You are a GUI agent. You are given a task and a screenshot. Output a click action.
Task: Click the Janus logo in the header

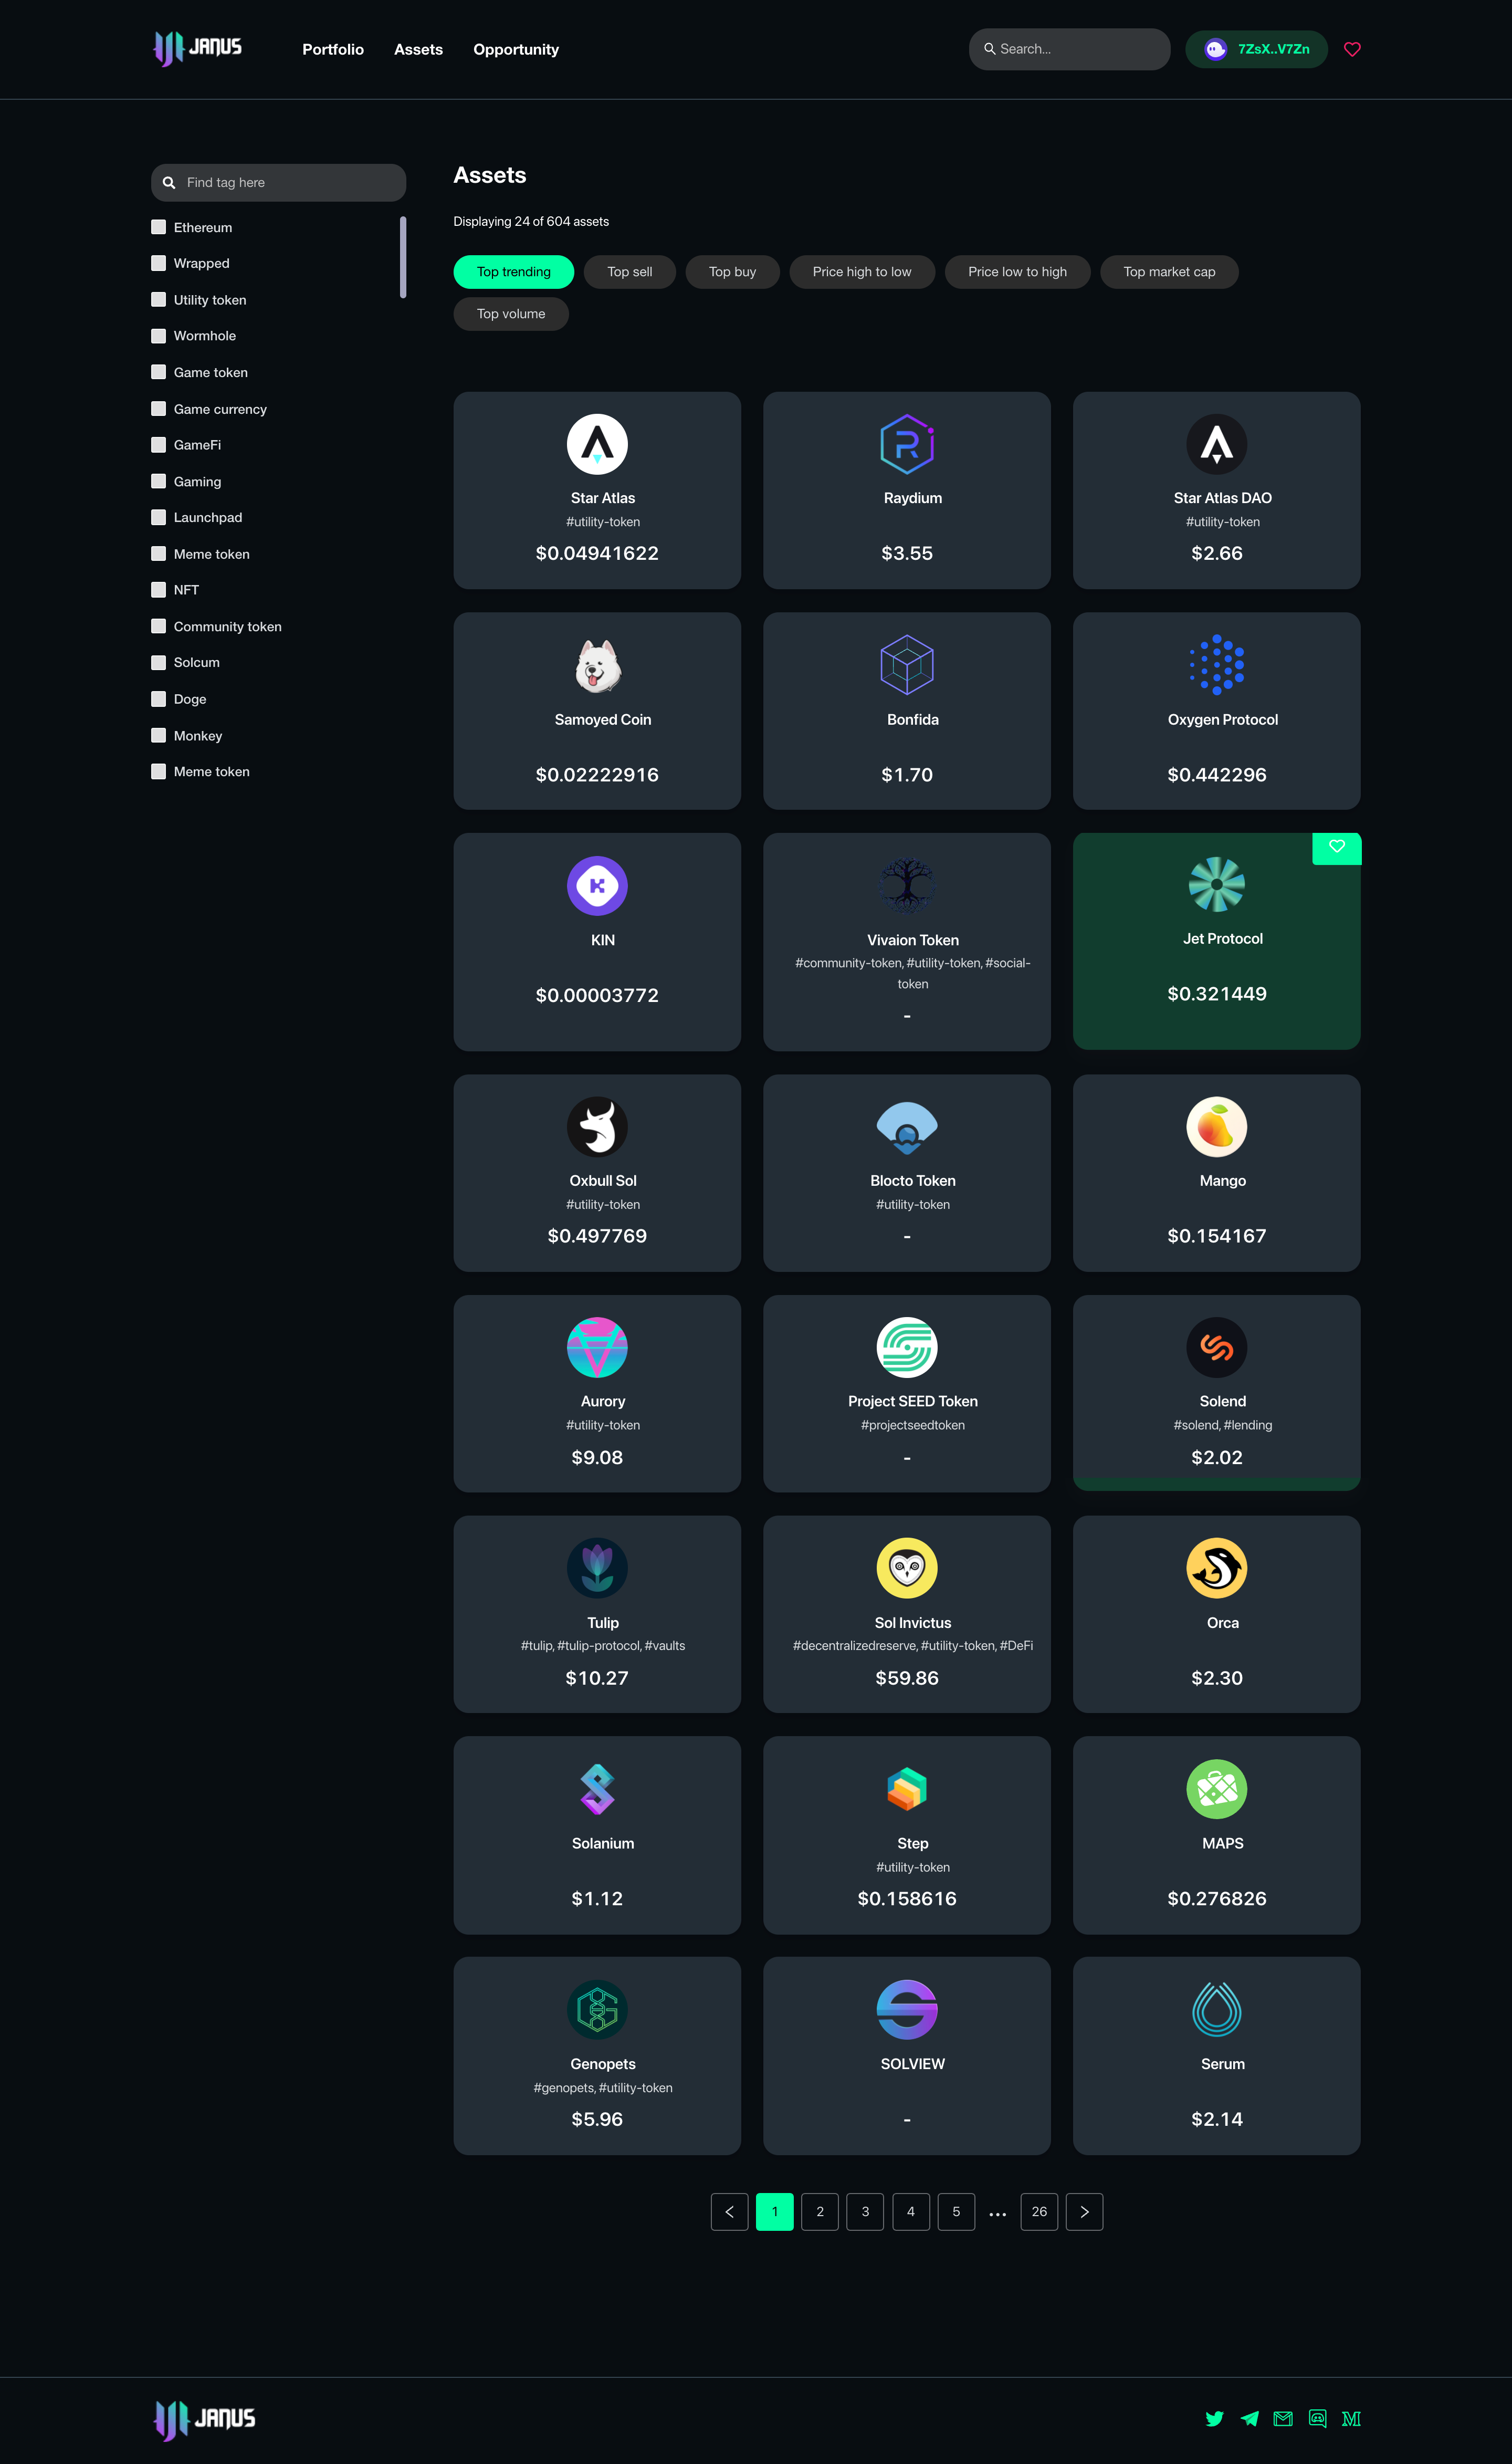pyautogui.click(x=196, y=48)
